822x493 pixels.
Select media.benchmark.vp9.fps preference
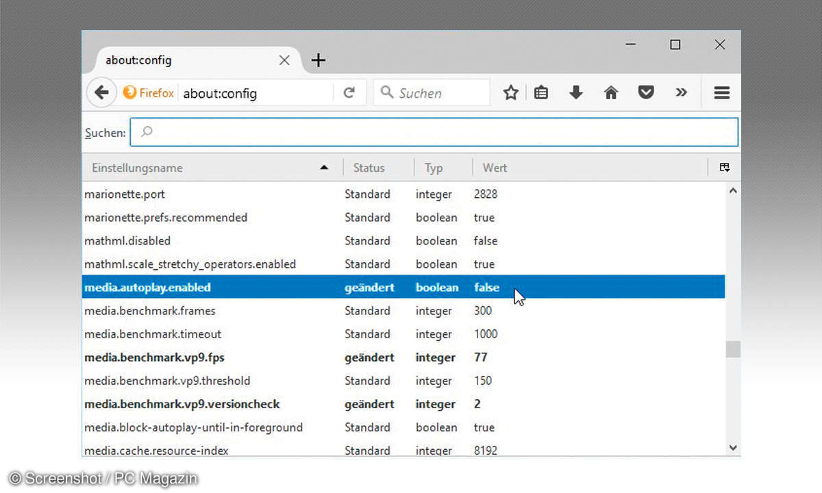point(403,357)
